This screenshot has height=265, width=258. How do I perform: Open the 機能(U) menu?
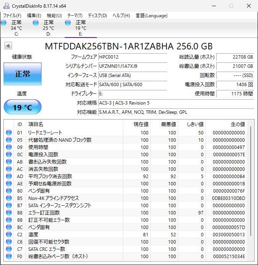tap(54, 16)
